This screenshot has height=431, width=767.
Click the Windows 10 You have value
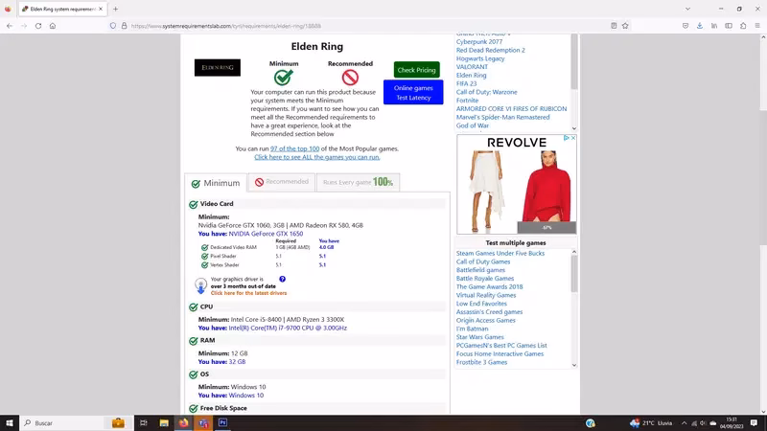[x=246, y=396]
